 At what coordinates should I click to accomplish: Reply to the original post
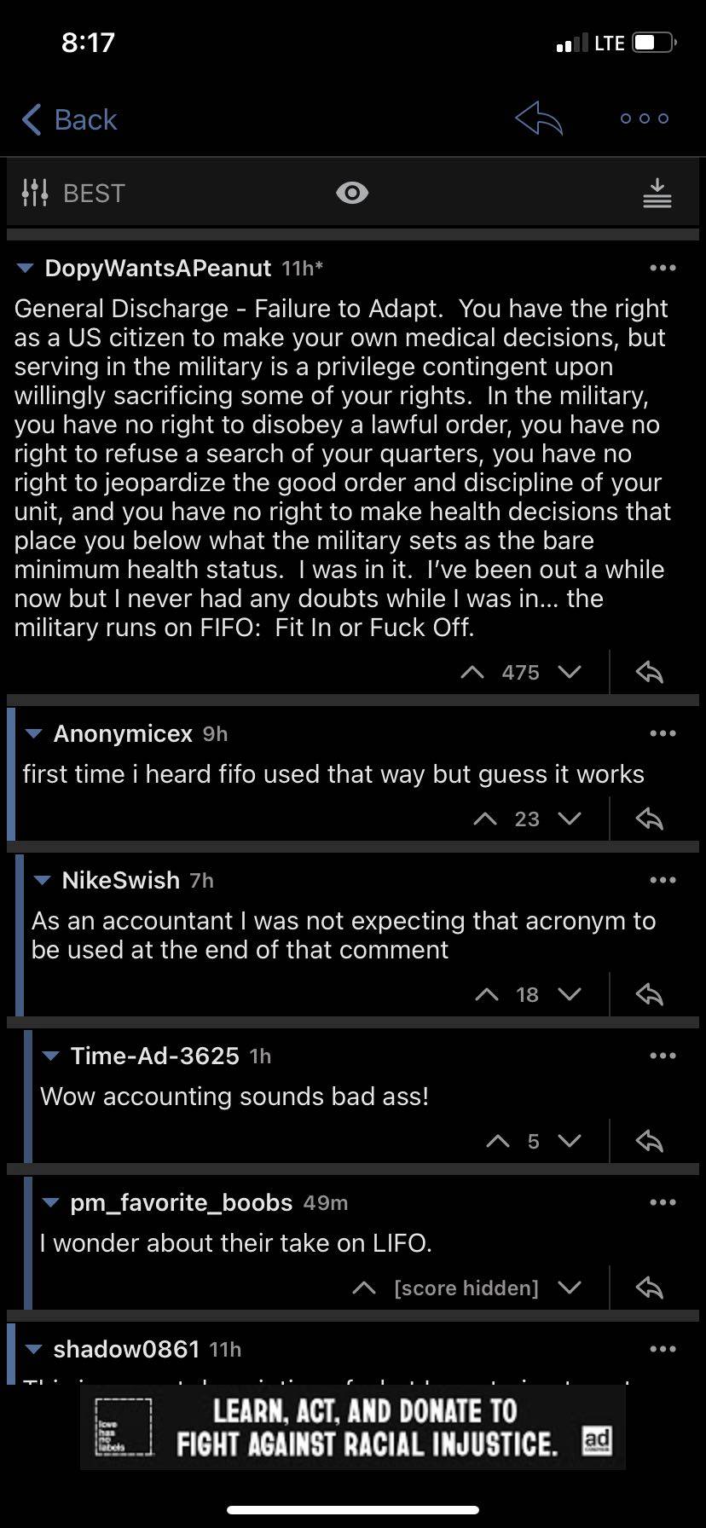[x=538, y=119]
